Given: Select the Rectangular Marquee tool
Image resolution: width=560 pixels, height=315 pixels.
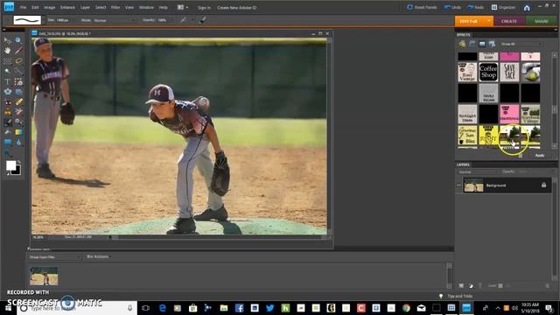Looking at the screenshot, I should (7, 61).
